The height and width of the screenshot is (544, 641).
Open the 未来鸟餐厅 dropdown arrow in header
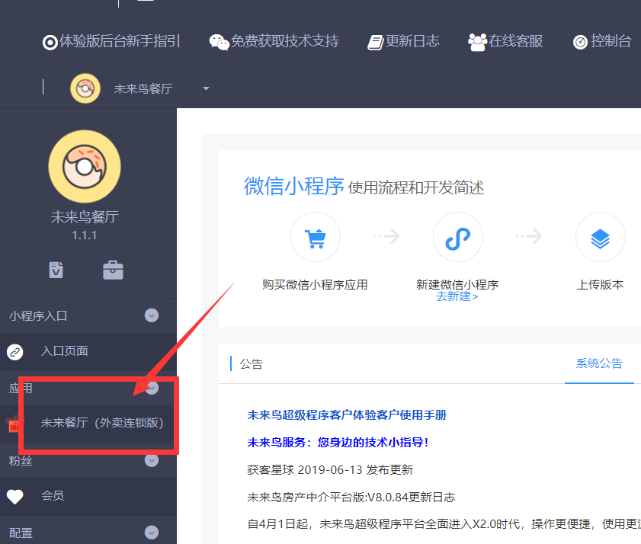pos(206,88)
